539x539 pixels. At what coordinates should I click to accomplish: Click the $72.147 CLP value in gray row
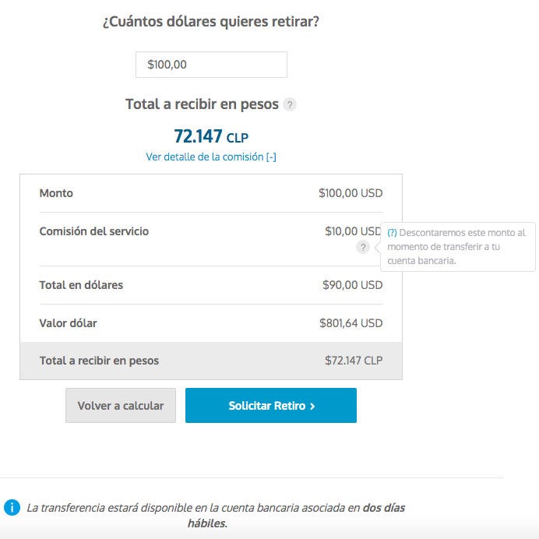[354, 361]
